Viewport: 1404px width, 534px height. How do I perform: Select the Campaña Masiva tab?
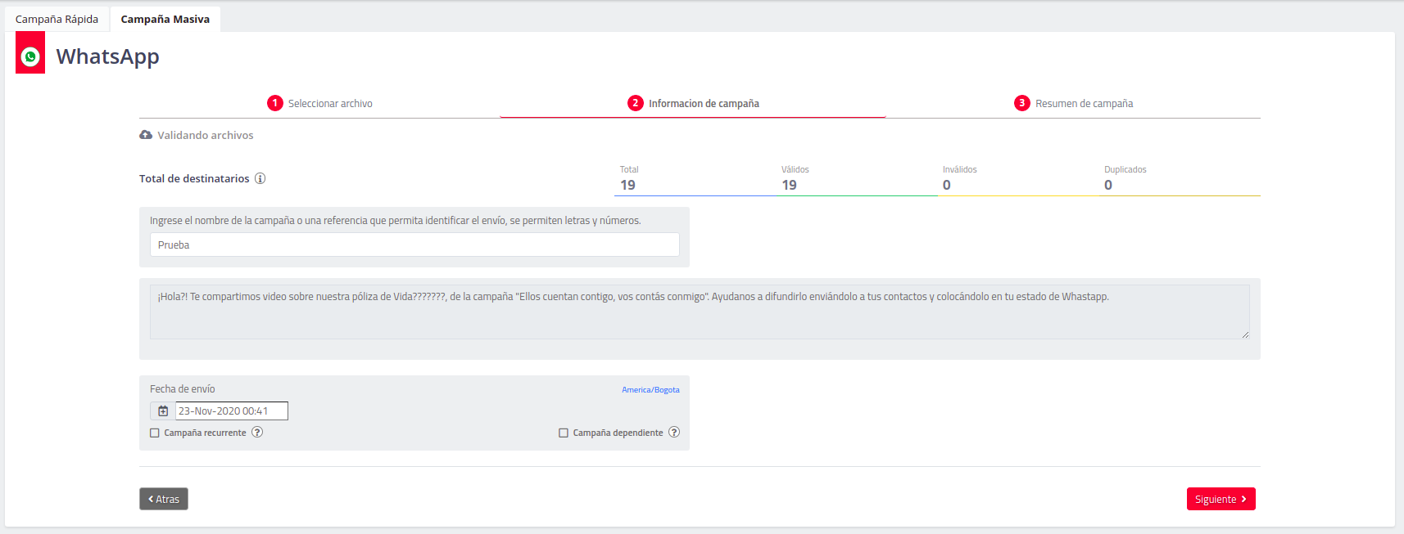click(x=165, y=19)
